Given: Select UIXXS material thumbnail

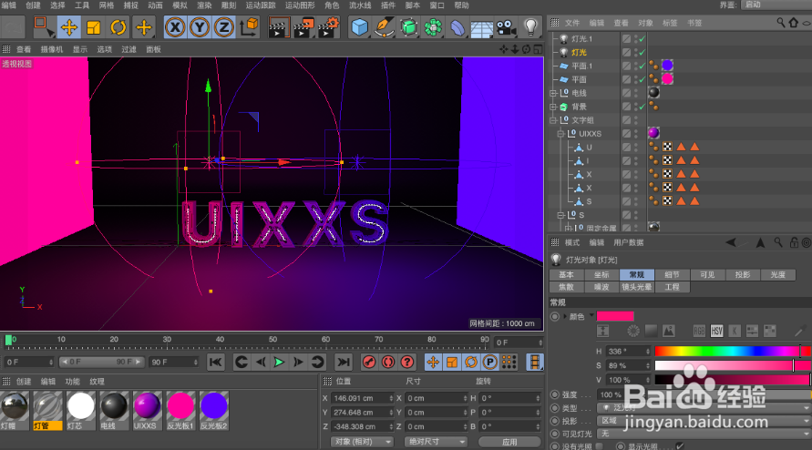Looking at the screenshot, I should click(x=147, y=411).
